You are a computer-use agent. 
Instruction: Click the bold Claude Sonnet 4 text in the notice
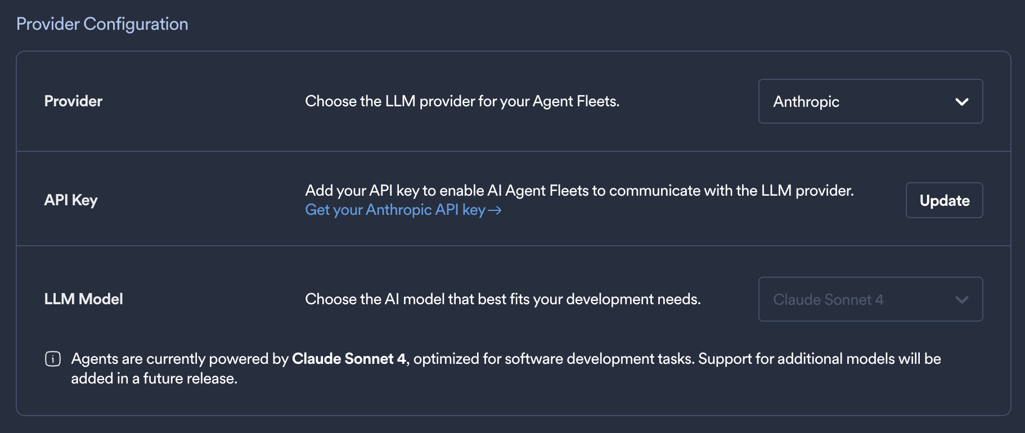pos(349,358)
